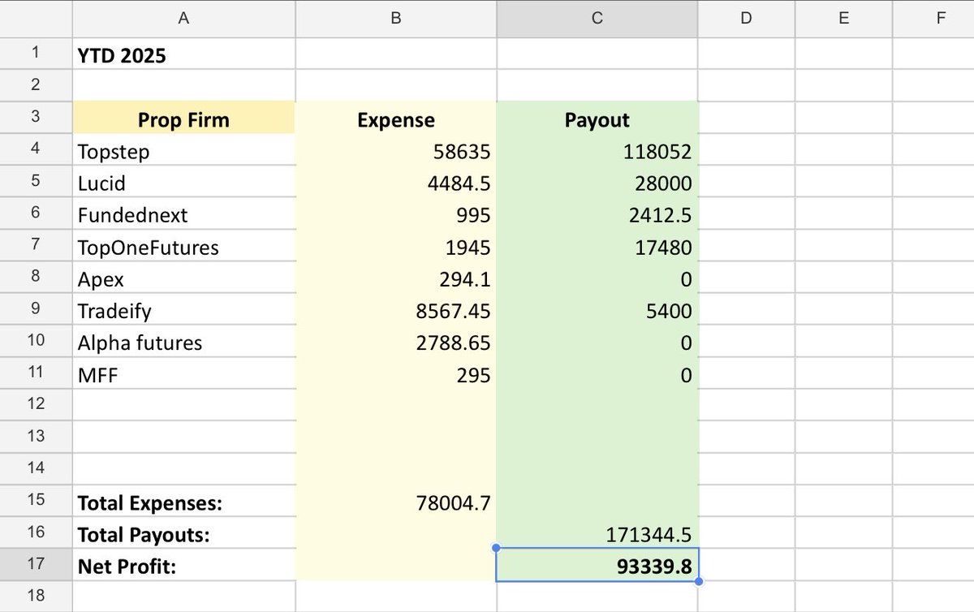Select column B header
Screen dimensions: 974x612
coord(396,19)
